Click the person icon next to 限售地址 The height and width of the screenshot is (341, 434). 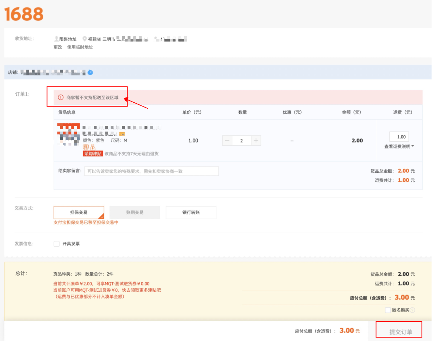click(x=56, y=39)
